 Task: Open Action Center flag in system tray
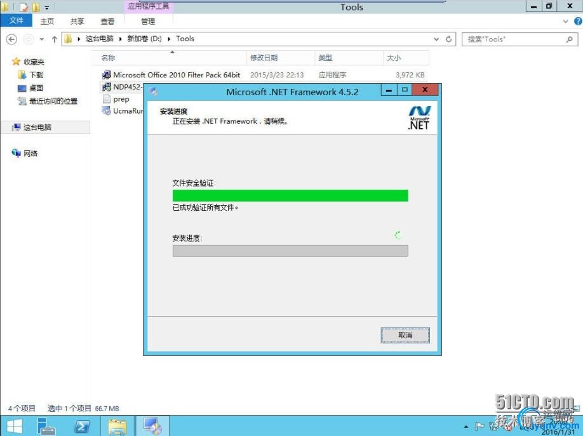click(479, 426)
